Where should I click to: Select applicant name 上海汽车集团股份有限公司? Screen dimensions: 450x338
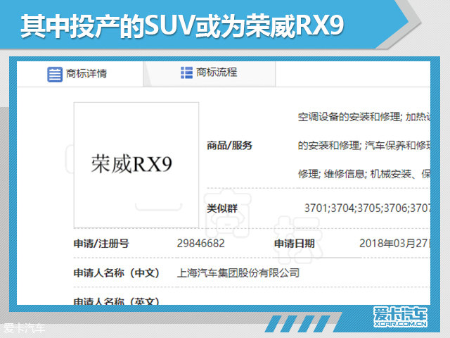pyautogui.click(x=238, y=273)
